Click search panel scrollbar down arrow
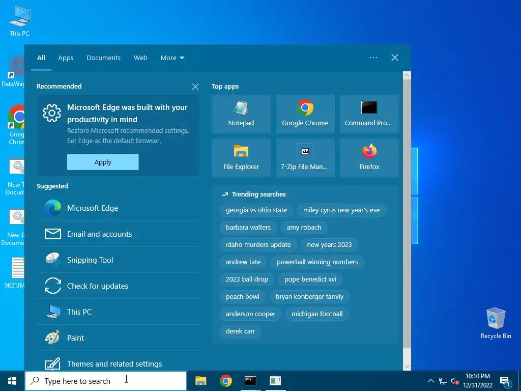521x391 pixels. pyautogui.click(x=407, y=367)
